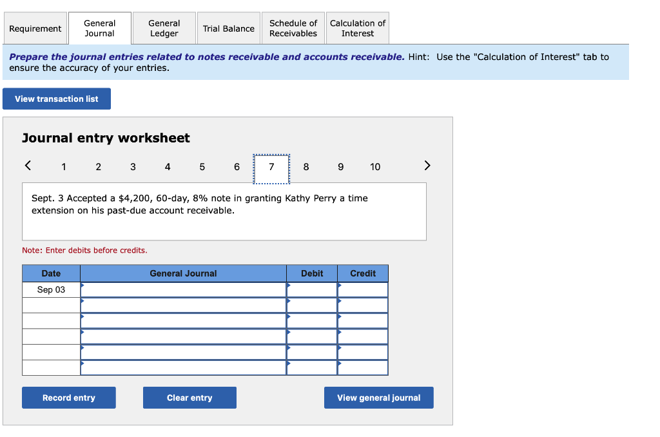Open account dropdown in fourth journal row
This screenshot has width=660, height=437.
click(x=184, y=336)
